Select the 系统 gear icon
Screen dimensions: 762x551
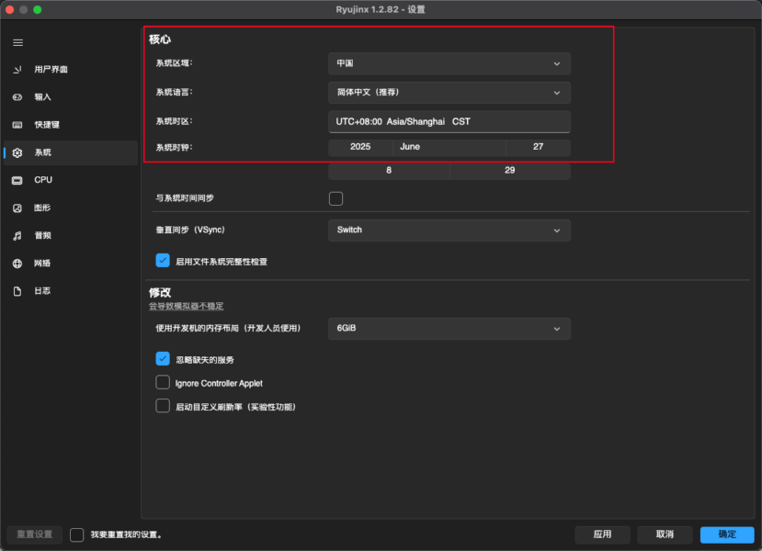(x=17, y=152)
